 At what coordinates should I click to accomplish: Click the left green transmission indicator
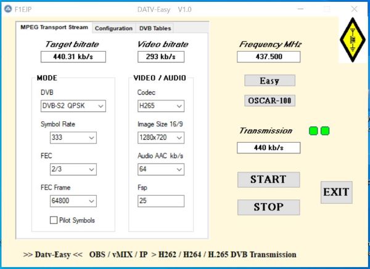pos(313,131)
